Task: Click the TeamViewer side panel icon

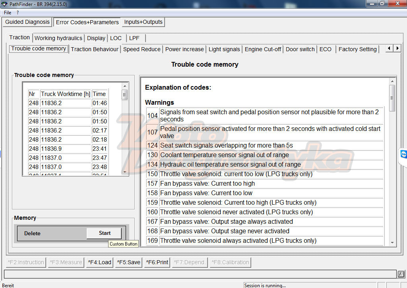Action: [x=404, y=154]
